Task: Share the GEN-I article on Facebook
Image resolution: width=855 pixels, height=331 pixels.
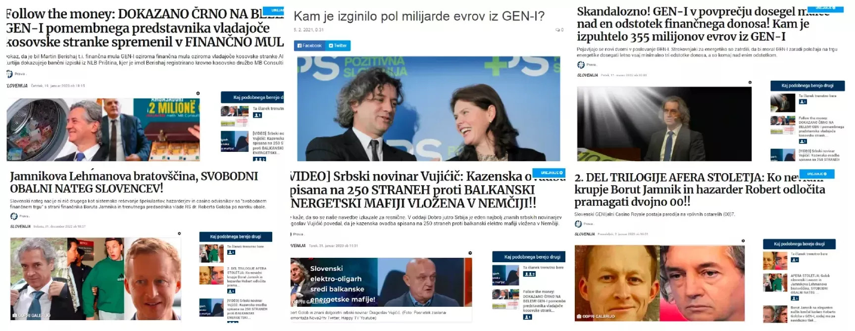Action: [x=309, y=46]
